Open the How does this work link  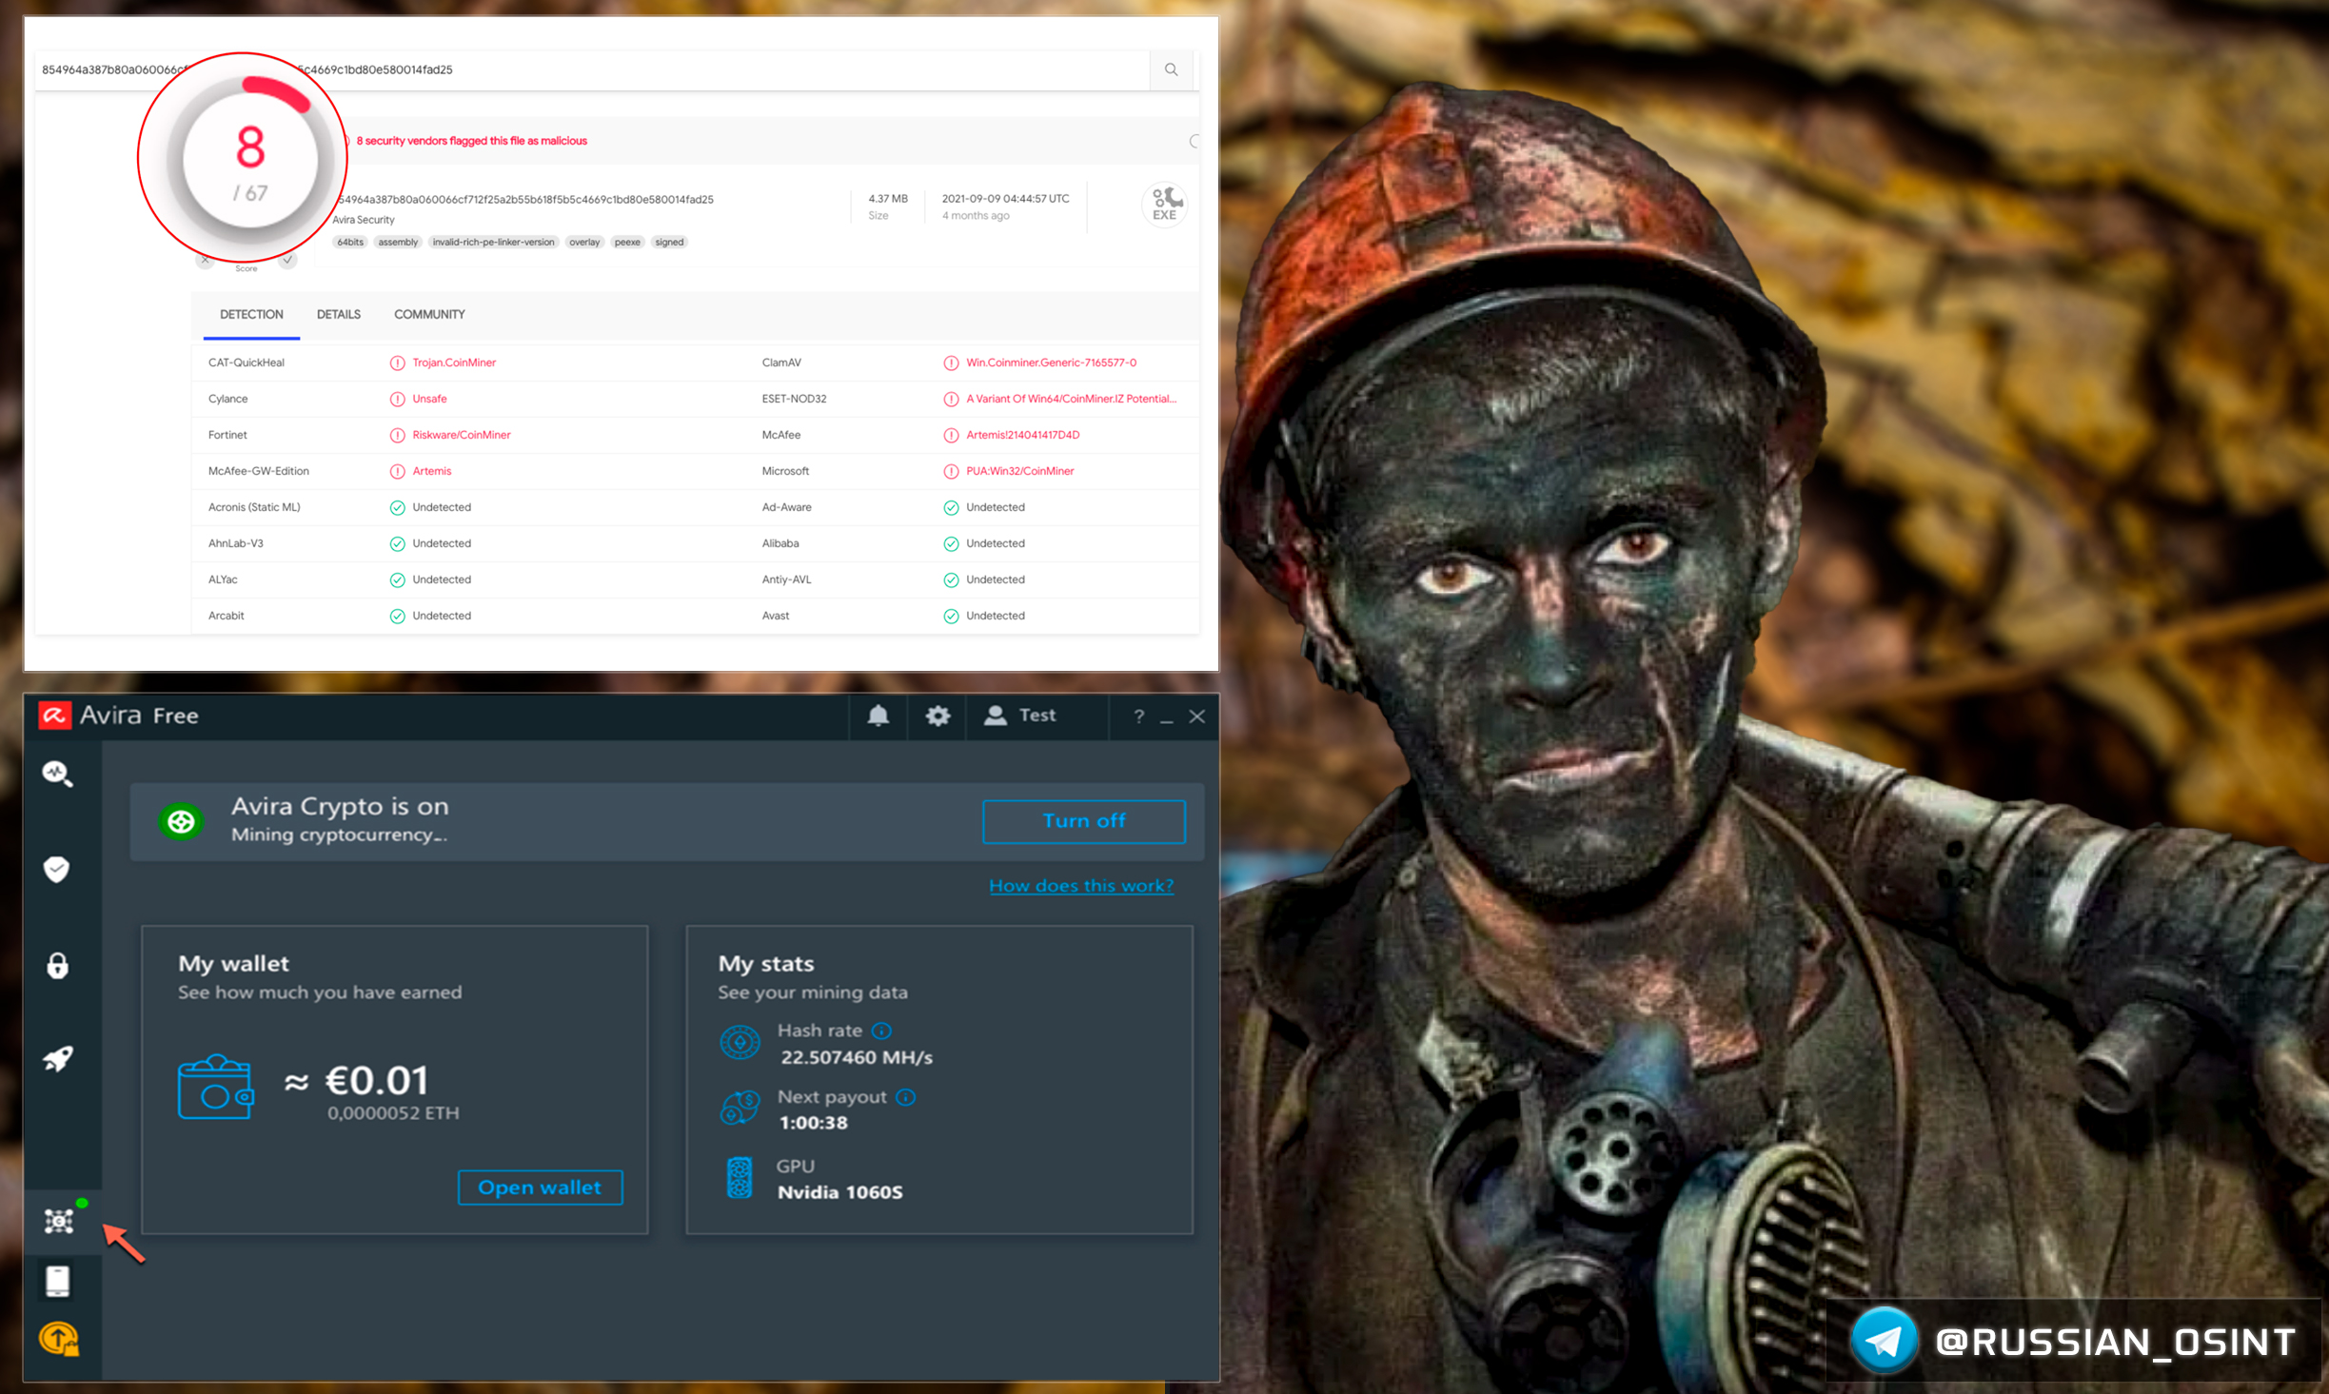coord(1080,886)
